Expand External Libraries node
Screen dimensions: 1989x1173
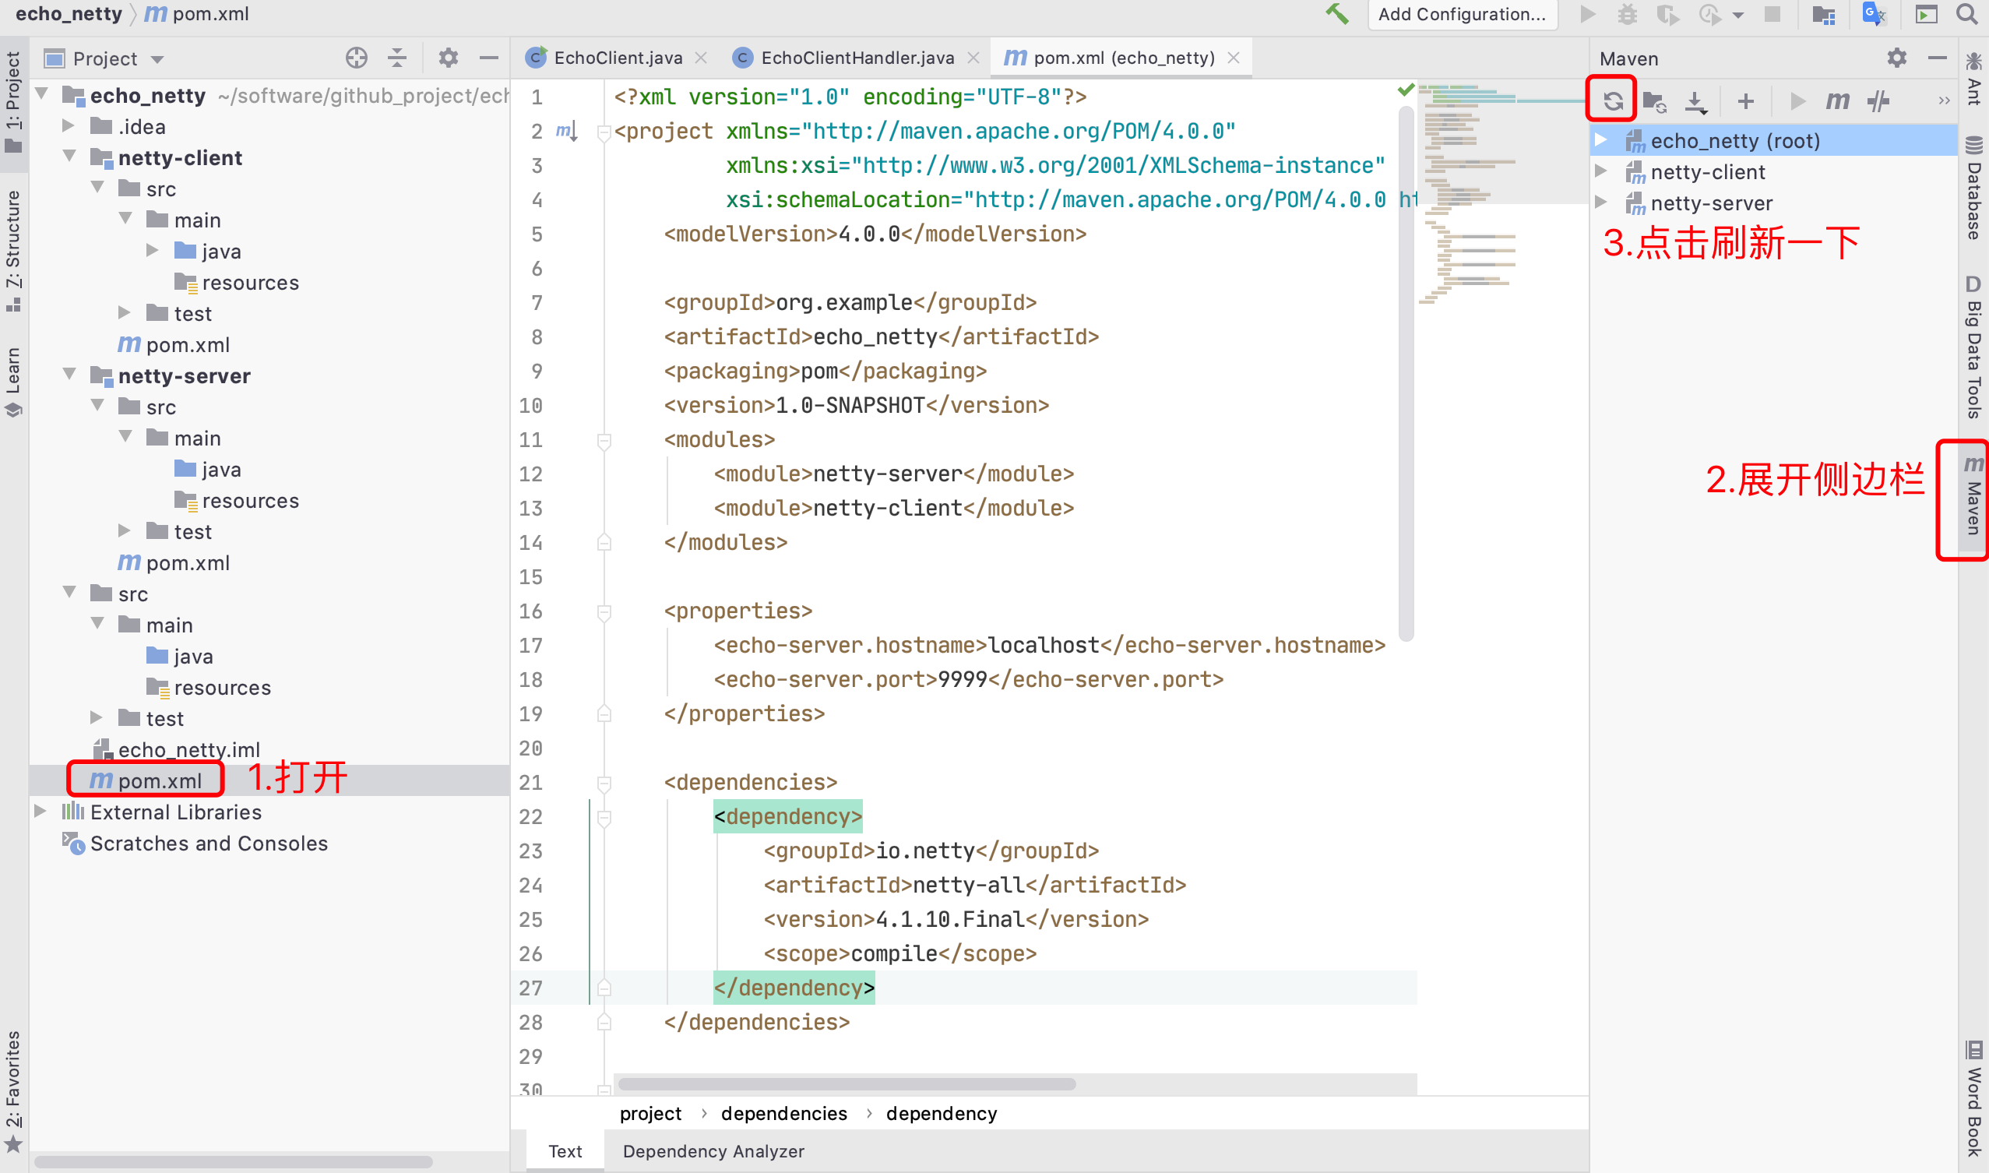[x=40, y=811]
